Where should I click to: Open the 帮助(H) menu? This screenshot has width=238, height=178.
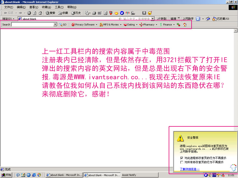click(72, 7)
